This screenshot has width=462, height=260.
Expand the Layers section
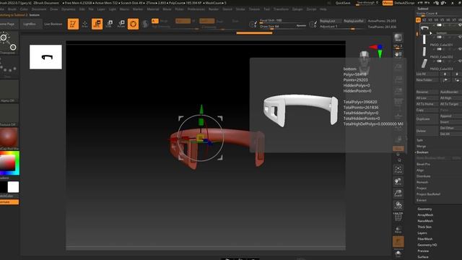(422, 233)
